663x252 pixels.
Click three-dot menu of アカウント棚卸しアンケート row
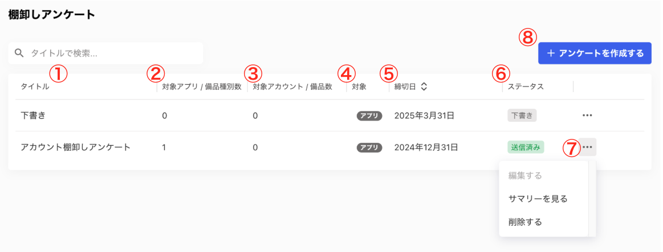click(x=587, y=147)
